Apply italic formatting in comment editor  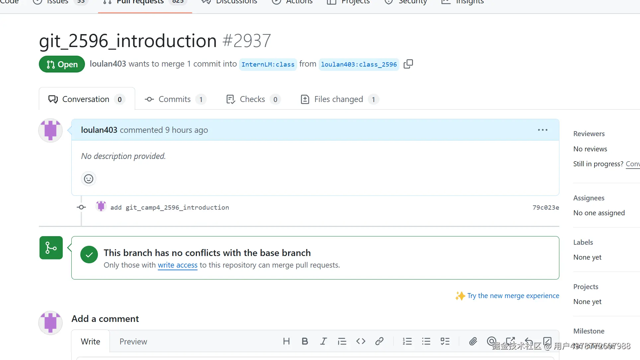click(x=323, y=341)
